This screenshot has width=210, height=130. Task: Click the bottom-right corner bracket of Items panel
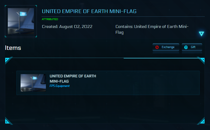pos(201,121)
